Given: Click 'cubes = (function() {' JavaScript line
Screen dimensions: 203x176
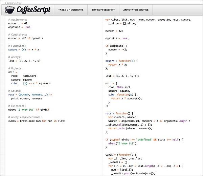Looking at the screenshot, I should (121, 155).
